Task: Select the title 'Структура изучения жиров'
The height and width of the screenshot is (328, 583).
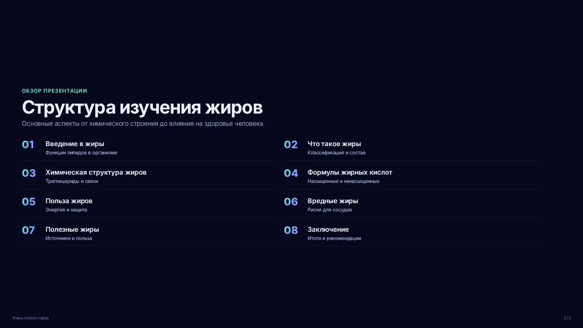Action: [142, 108]
